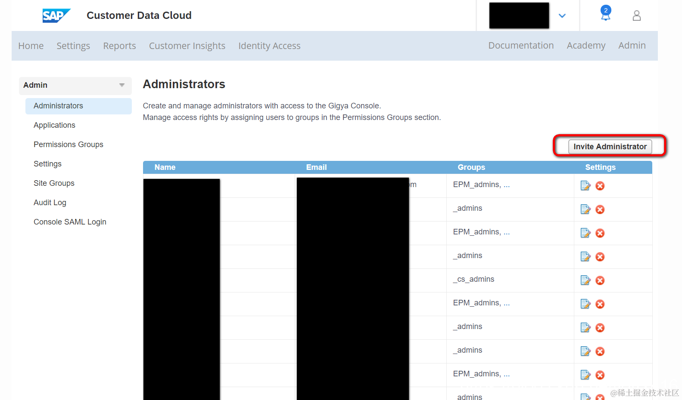Open Site Groups in the sidebar
Screen dimensions: 682x400
tap(54, 183)
